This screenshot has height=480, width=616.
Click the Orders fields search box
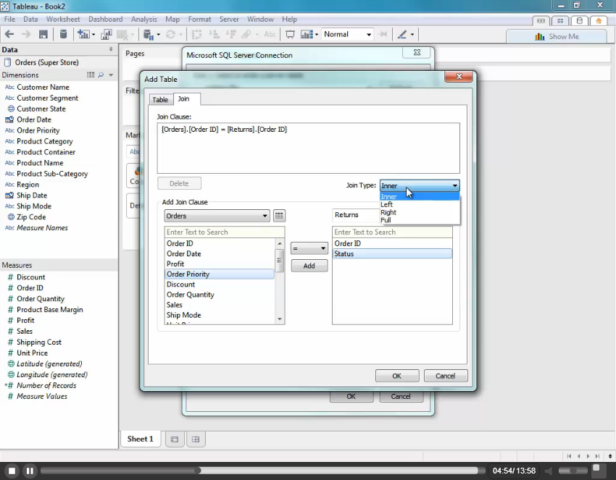[225, 232]
